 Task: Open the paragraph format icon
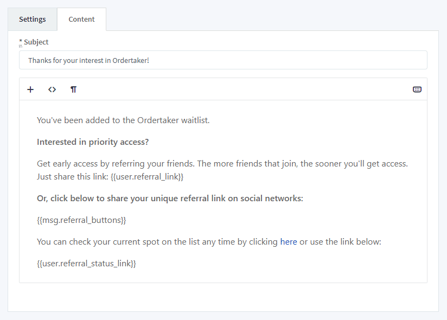(73, 89)
